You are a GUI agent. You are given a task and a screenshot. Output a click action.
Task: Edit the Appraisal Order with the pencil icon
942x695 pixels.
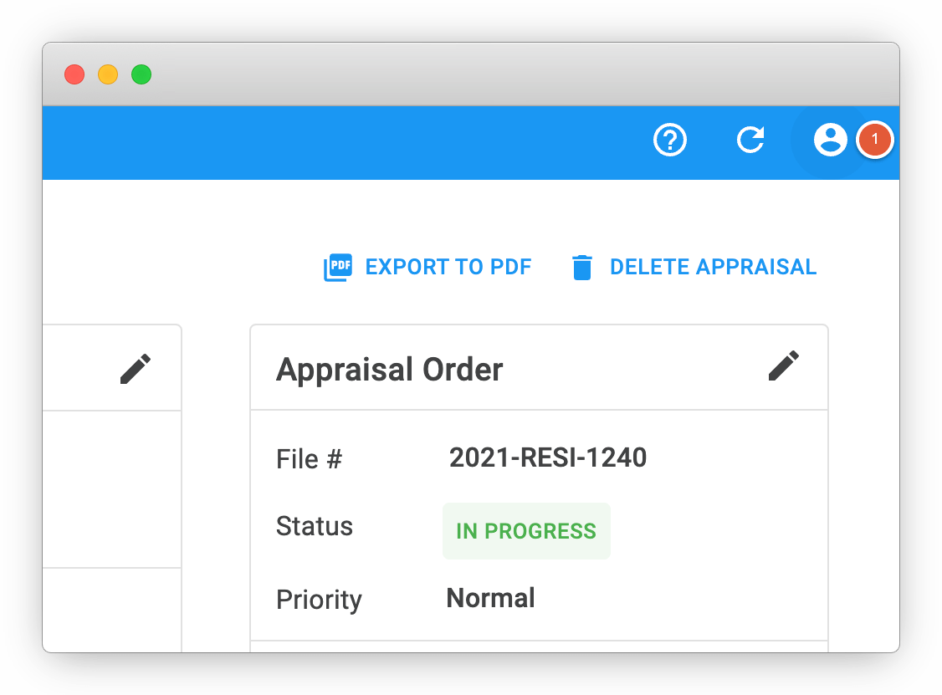point(784,366)
